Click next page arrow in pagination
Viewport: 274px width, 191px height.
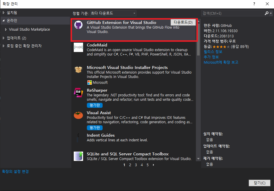(x=153, y=165)
